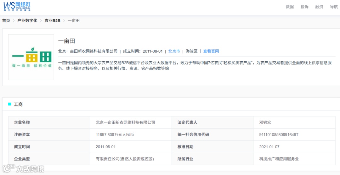The width and height of the screenshot is (340, 175).
Task: Select credit code 91110108580891646T
Action: pyautogui.click(x=279, y=135)
